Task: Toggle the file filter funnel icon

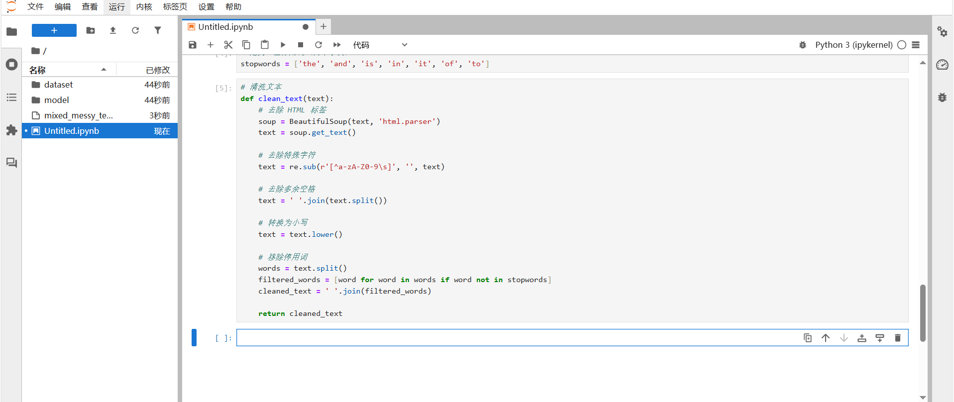Action: click(158, 30)
